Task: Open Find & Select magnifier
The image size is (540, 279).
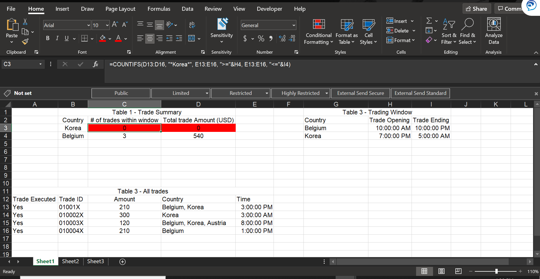Action: (467, 32)
